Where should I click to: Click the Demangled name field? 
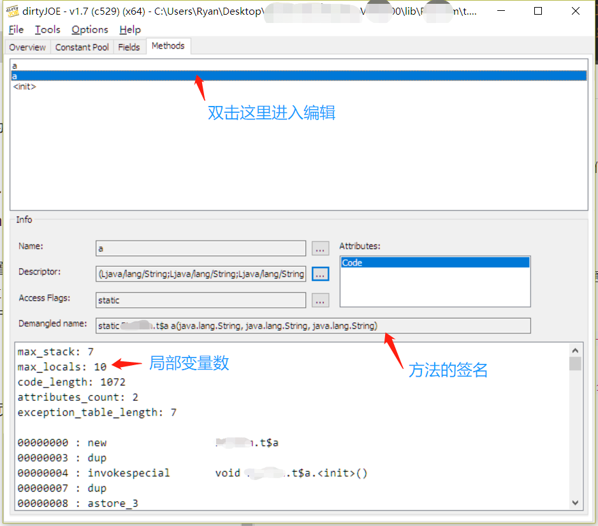coord(312,326)
